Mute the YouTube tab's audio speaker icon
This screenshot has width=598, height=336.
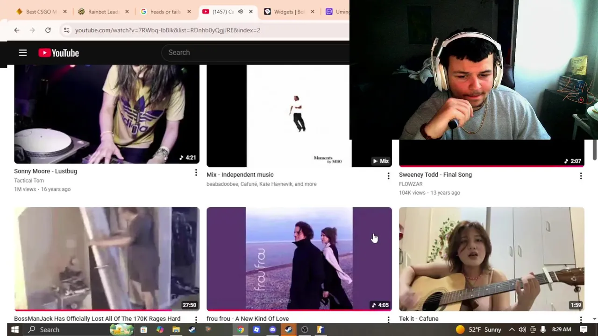[x=240, y=12]
